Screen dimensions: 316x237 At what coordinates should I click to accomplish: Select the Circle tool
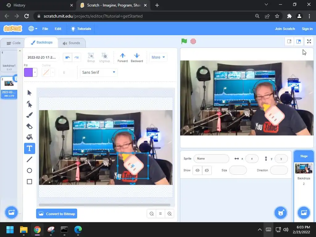pos(29,170)
